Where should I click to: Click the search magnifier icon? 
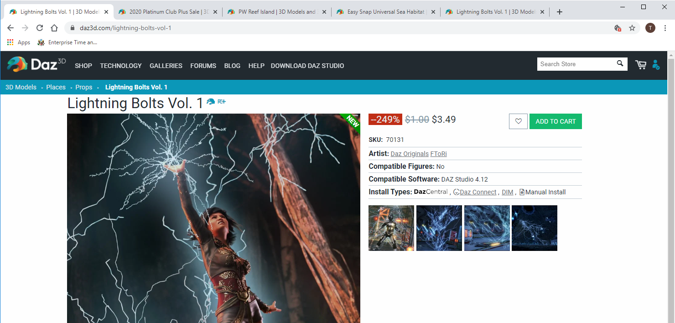(620, 63)
